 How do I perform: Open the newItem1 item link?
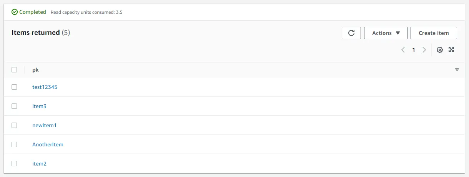point(44,125)
